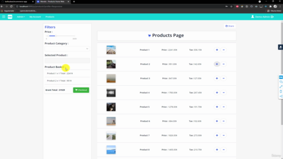Add Product 5 with plus button
The width and height of the screenshot is (283, 159).
pyautogui.click(x=217, y=107)
